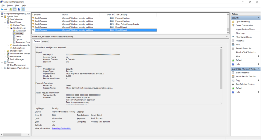Select the Subscriptions tree item
The image size is (261, 140).
coord(19,48)
